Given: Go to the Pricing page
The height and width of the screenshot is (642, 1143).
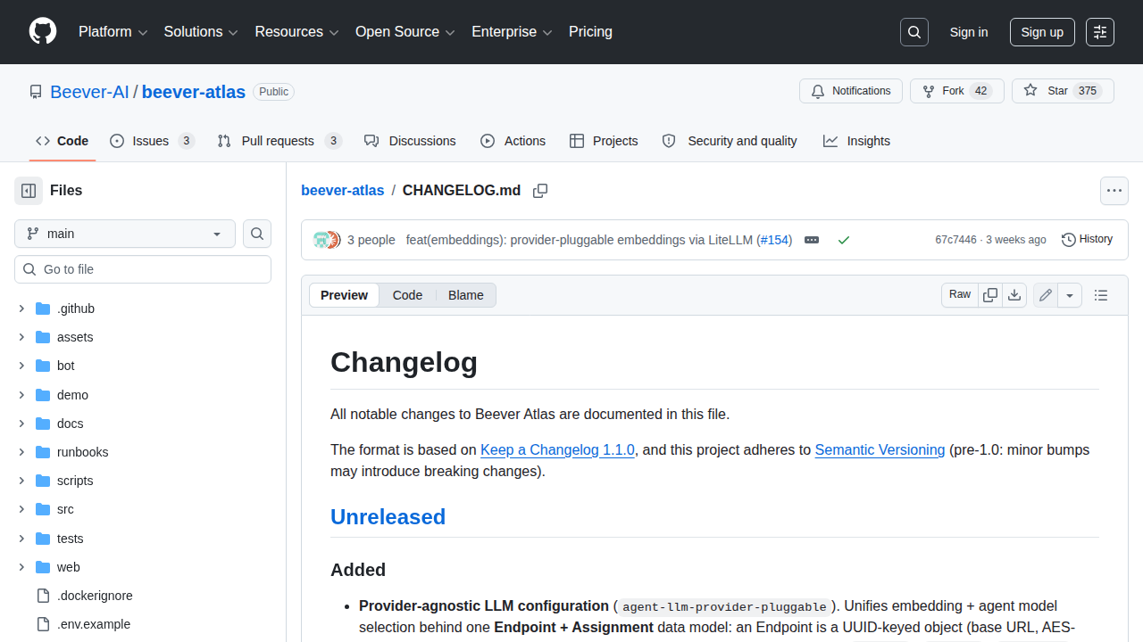Looking at the screenshot, I should [x=590, y=32].
